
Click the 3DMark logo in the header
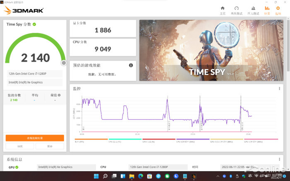pyautogui.click(x=24, y=10)
